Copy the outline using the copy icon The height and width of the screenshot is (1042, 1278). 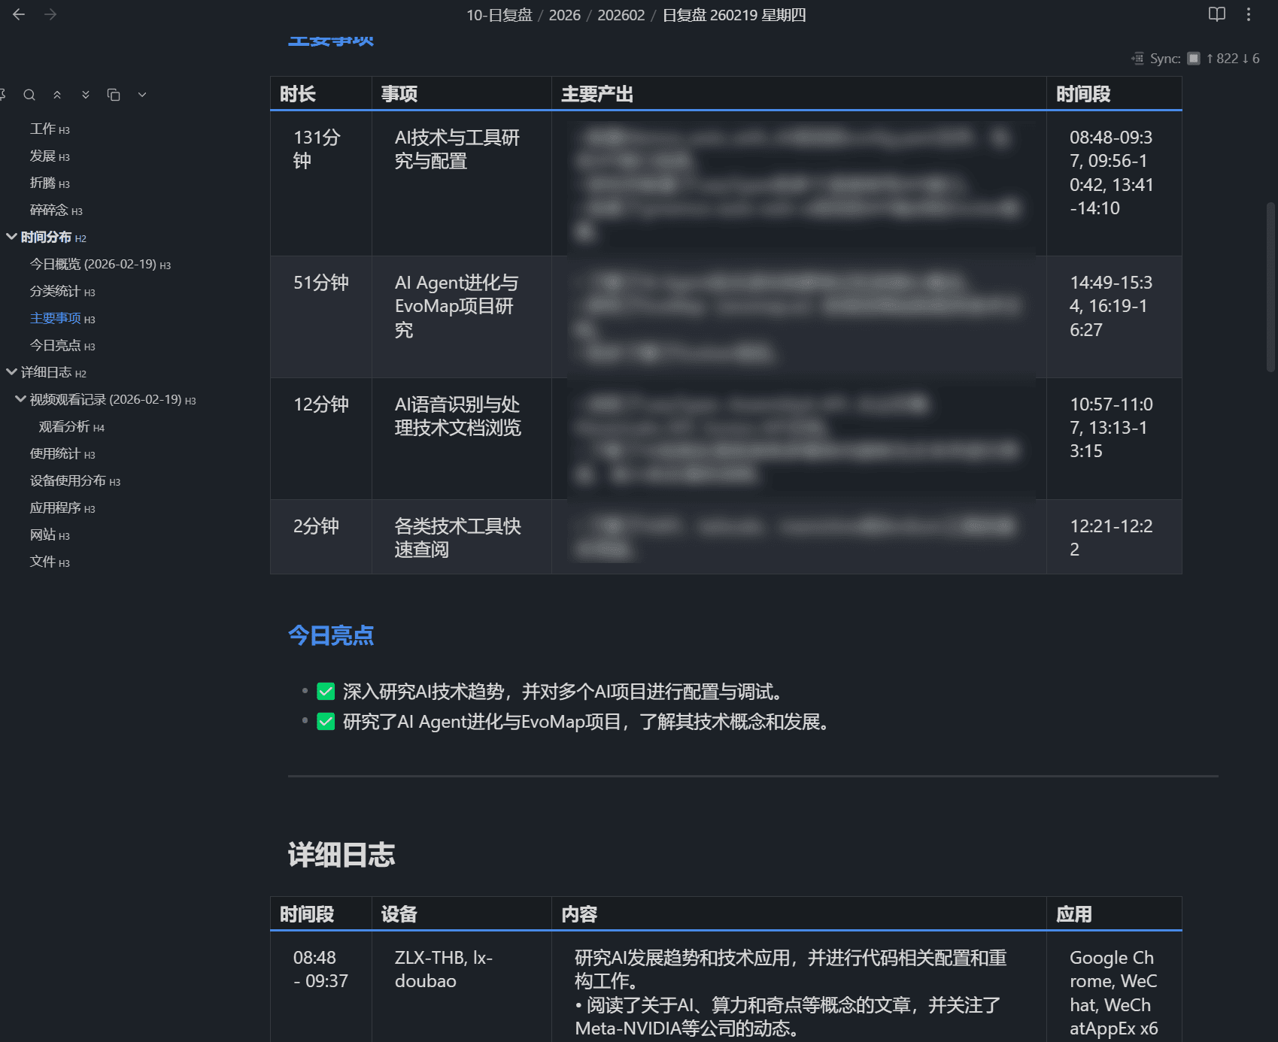114,95
